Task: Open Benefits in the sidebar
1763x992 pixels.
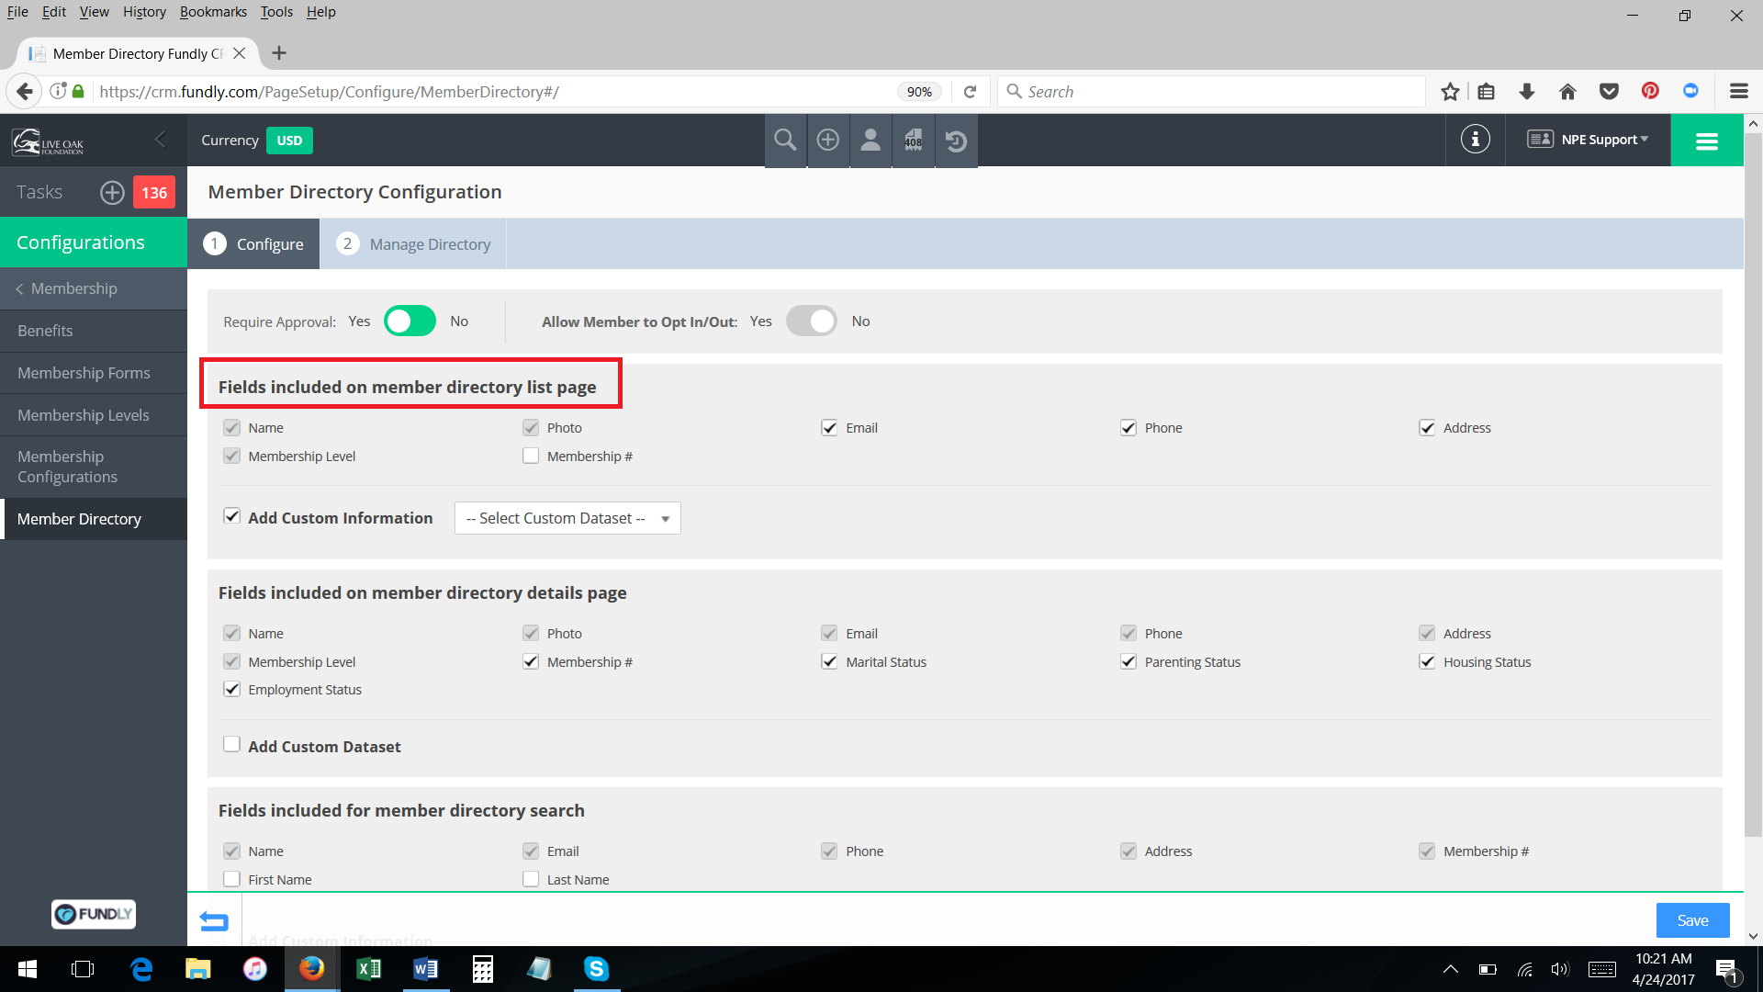Action: (94, 331)
